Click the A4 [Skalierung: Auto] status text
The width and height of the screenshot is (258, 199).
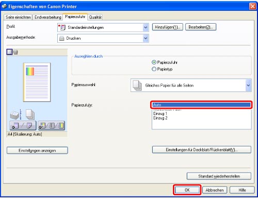tap(25, 134)
